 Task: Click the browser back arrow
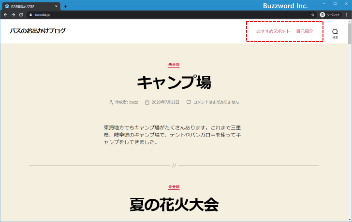pyautogui.click(x=6, y=15)
